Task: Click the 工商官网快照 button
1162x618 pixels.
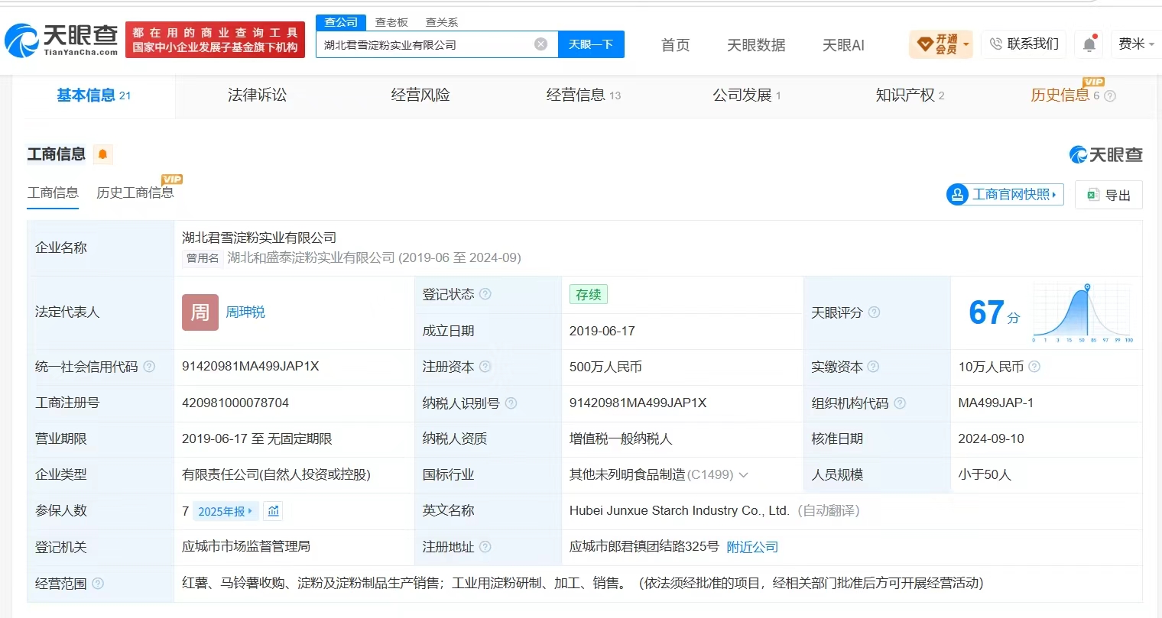Action: 1005,195
